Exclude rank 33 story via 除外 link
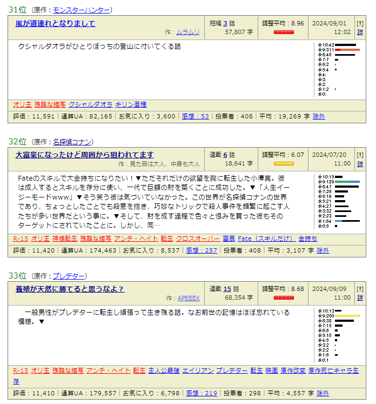The width and height of the screenshot is (376, 404). pos(323,393)
